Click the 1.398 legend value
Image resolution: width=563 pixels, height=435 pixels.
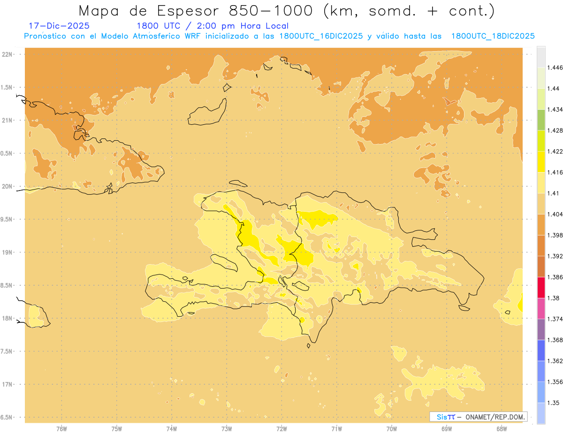click(x=555, y=235)
